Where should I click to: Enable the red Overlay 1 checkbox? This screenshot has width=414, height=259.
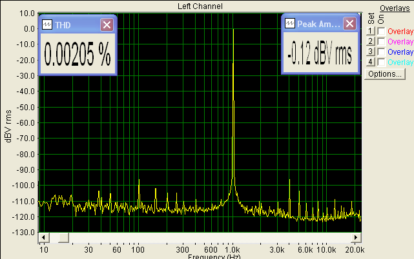click(x=382, y=31)
